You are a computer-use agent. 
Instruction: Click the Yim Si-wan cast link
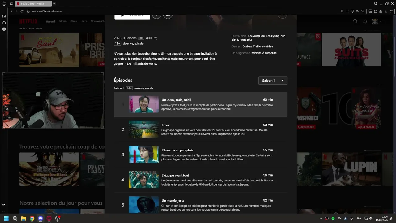click(x=239, y=40)
